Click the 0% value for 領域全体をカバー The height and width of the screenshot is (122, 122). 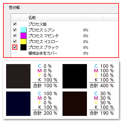(86, 53)
